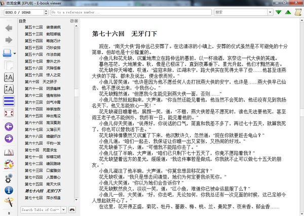Viewport: 304px width, 216px height.
Task: Go to 第七十五回 南天大侠
Action: coord(43,184)
